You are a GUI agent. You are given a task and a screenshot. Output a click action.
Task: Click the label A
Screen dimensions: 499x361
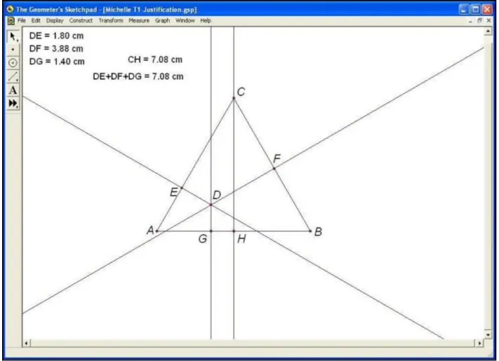[150, 230]
